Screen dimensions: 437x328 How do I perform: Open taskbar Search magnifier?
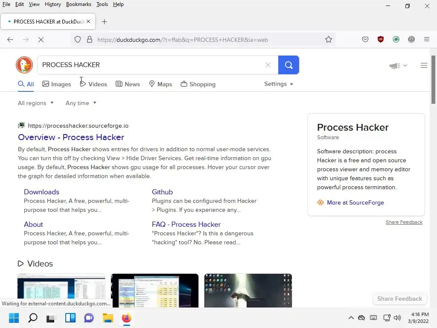[x=33, y=318]
